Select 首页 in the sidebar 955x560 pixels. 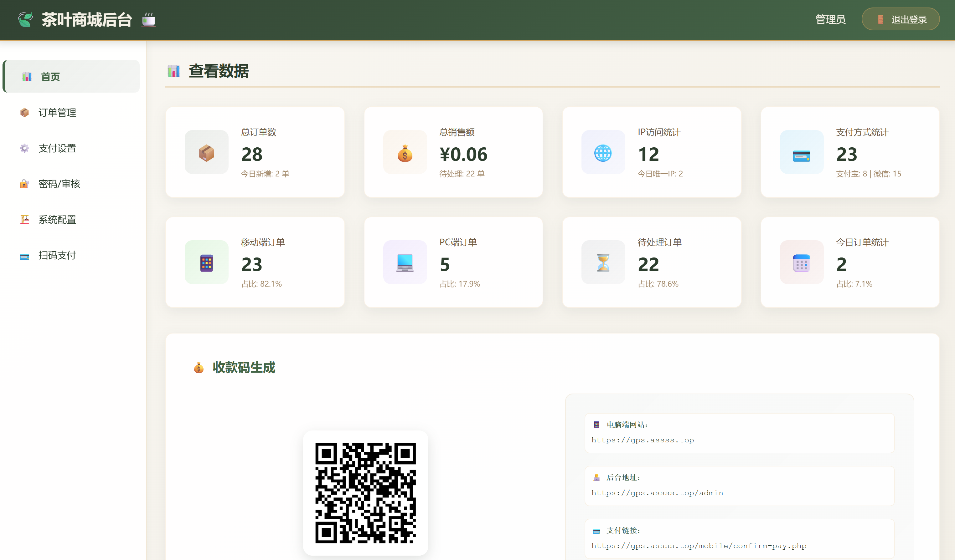click(50, 77)
